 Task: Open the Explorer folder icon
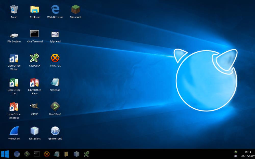tap(35, 9)
